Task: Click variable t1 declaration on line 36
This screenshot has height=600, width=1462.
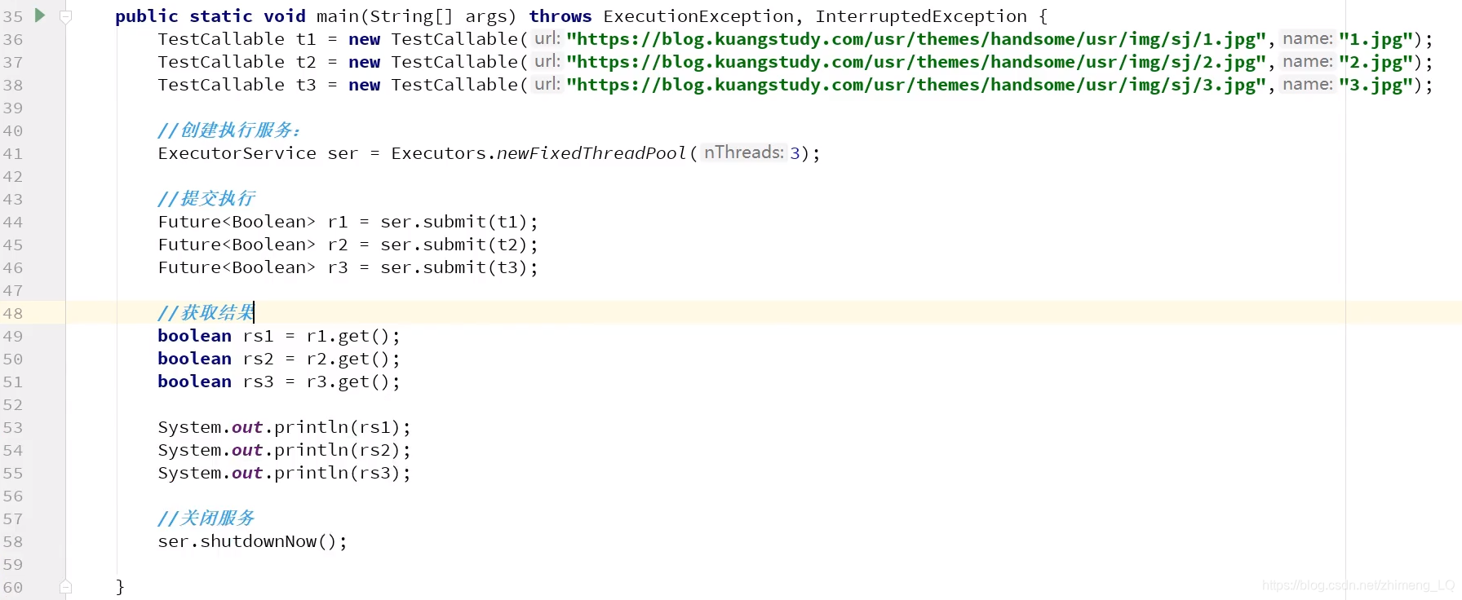Action: pos(306,39)
